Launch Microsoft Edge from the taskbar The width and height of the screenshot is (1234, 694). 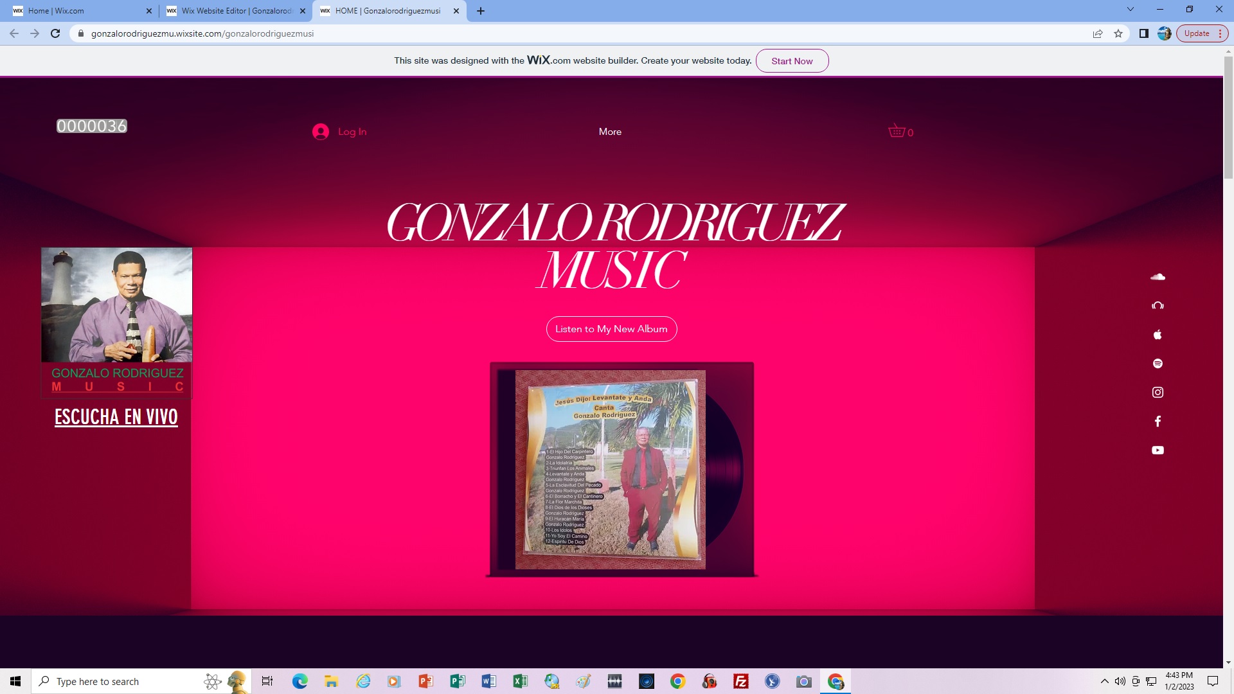tap(300, 681)
